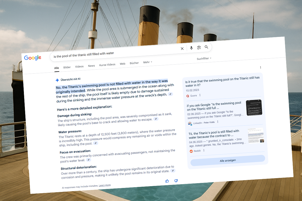Open the "if you ask Google" LinkedIn result
302x201 pixels.
[214, 106]
